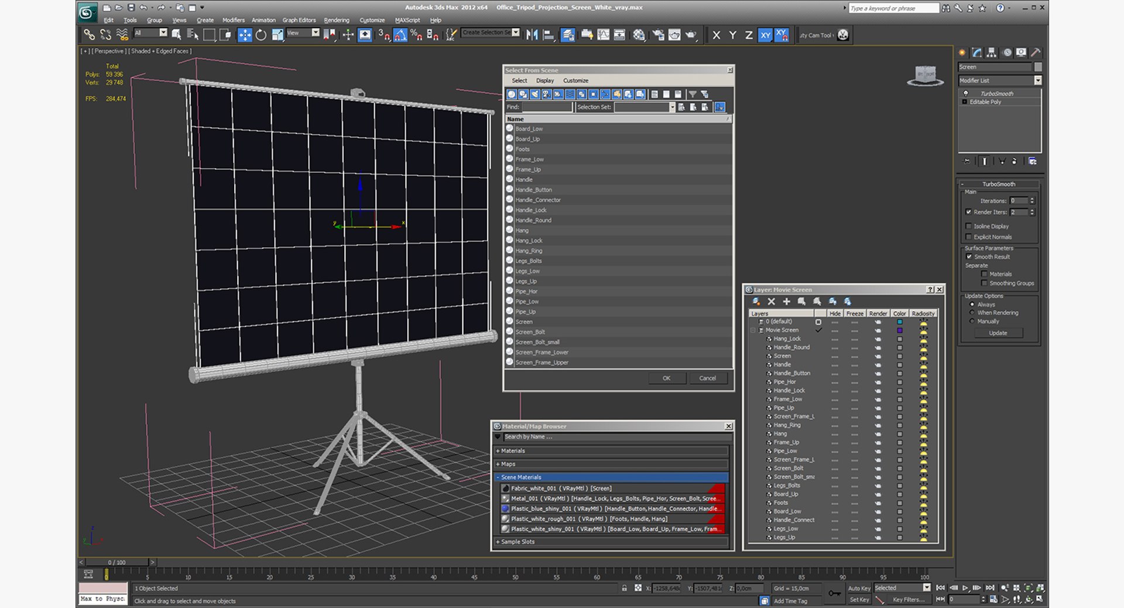Click the Update button in TurboSmooth

point(998,333)
